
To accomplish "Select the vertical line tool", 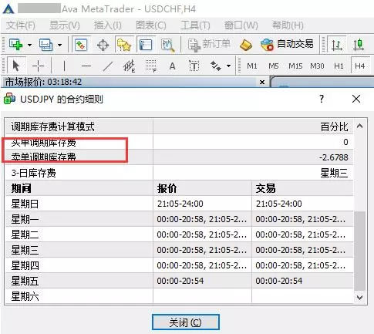I will click(x=64, y=66).
